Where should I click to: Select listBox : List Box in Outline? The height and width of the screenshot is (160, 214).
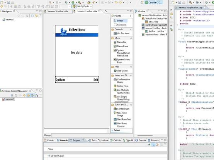(155, 31)
